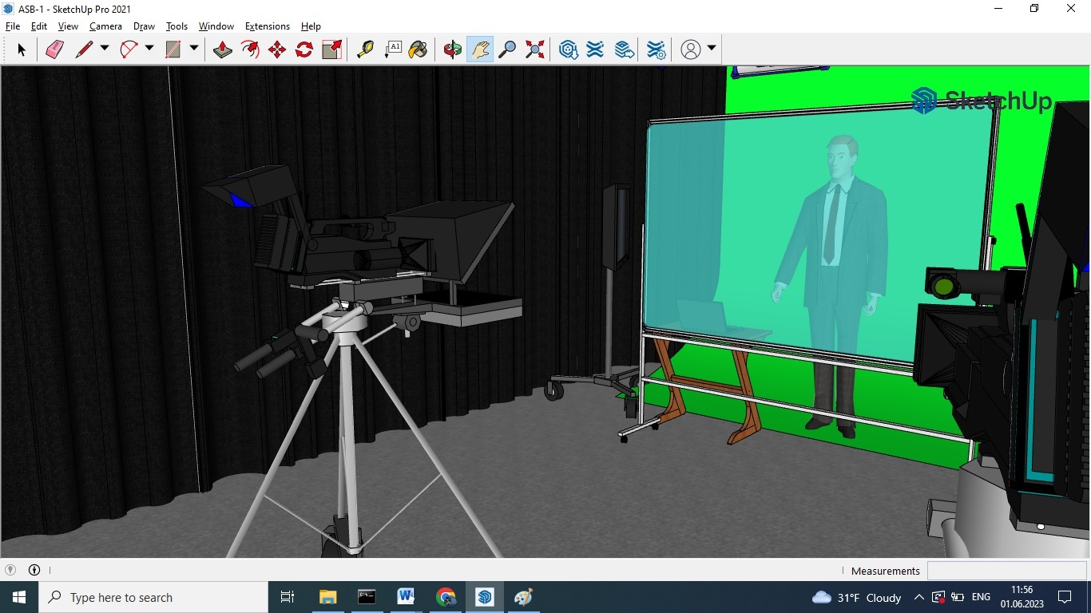Click the Measurements input box
Image resolution: width=1091 pixels, height=613 pixels.
tap(1006, 571)
